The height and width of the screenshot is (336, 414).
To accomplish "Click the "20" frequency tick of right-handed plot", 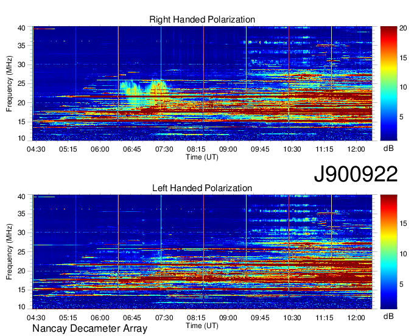I will tap(21, 102).
